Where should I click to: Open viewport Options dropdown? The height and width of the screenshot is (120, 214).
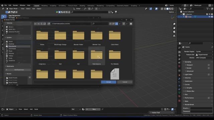pyautogui.click(x=172, y=12)
